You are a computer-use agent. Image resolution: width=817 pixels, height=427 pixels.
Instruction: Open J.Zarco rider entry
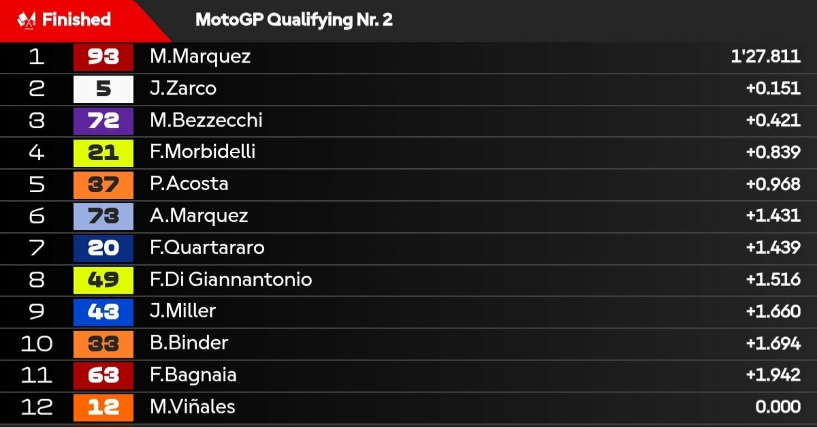pos(408,89)
